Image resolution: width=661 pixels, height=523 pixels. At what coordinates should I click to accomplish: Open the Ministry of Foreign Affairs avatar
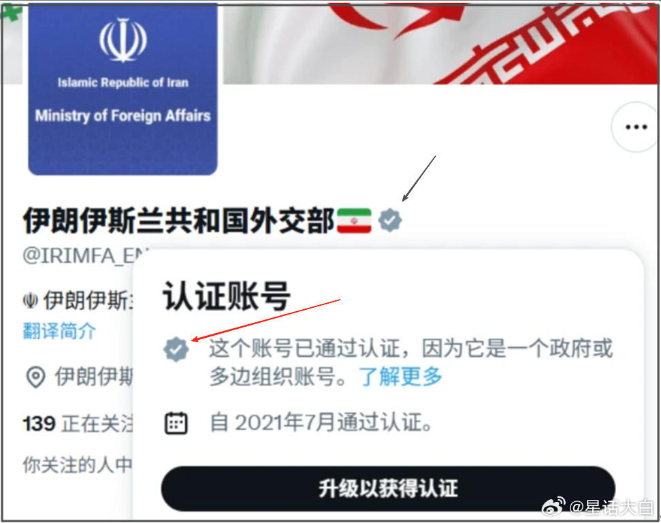123,89
